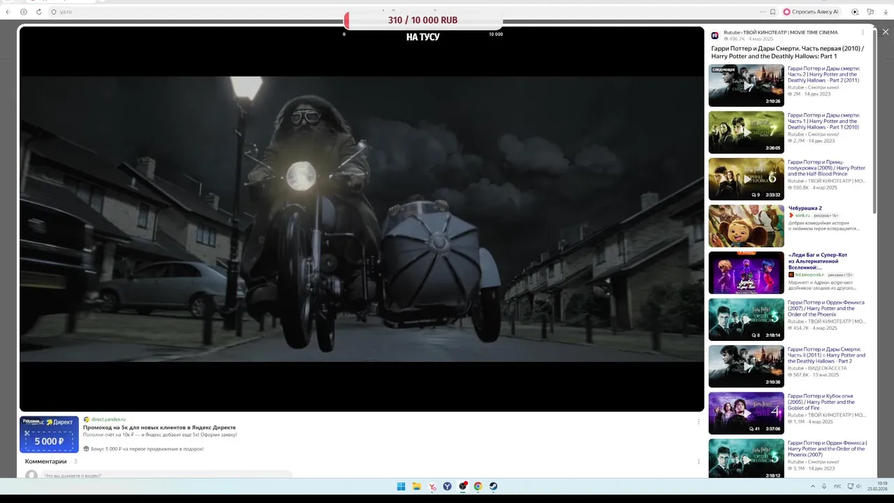This screenshot has width=894, height=503.
Task: Open the direct.yandex.ru source link
Action: click(x=108, y=419)
